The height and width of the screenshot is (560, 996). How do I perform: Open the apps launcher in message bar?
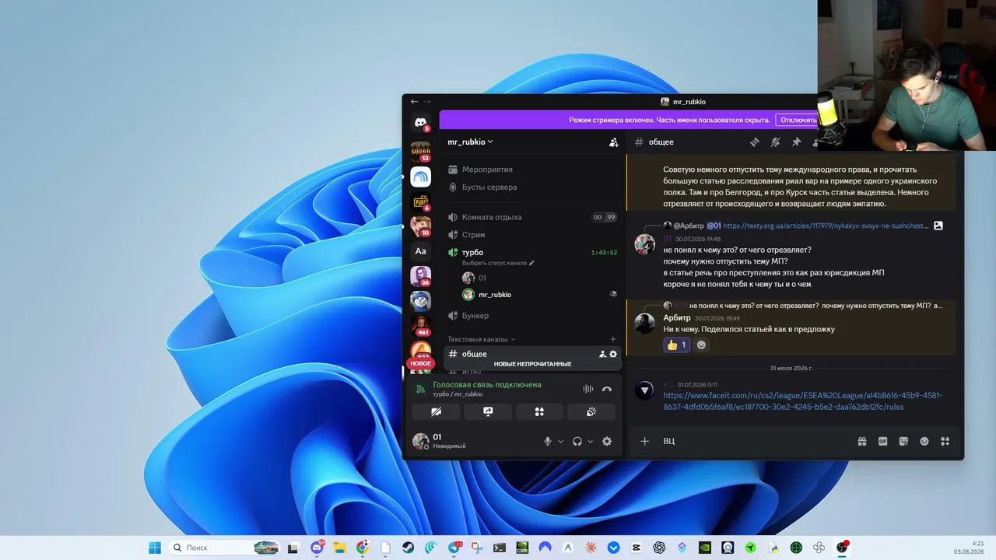(945, 441)
